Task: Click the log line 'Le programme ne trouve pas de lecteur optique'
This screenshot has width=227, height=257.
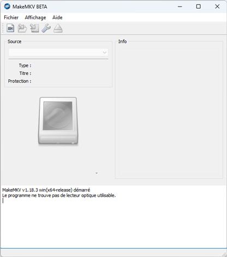Action: point(59,195)
